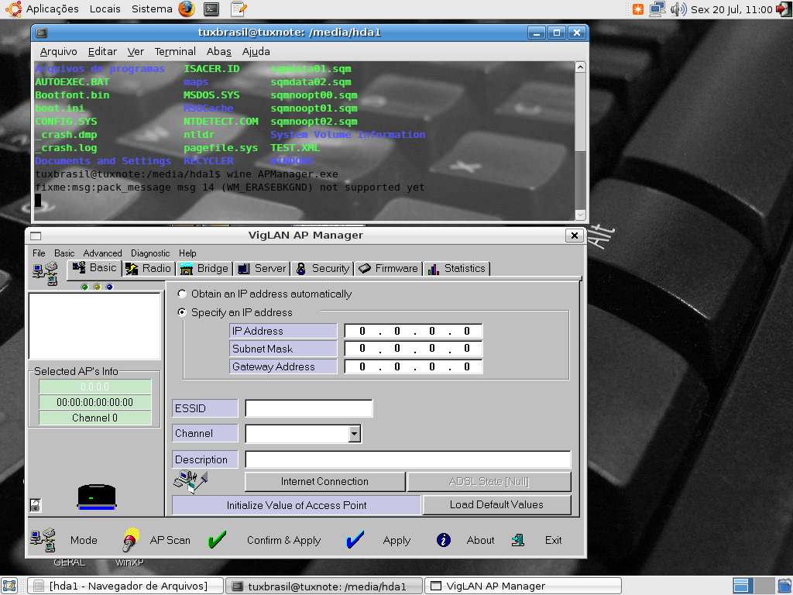
Task: Select the Basic tab
Action: pos(94,267)
